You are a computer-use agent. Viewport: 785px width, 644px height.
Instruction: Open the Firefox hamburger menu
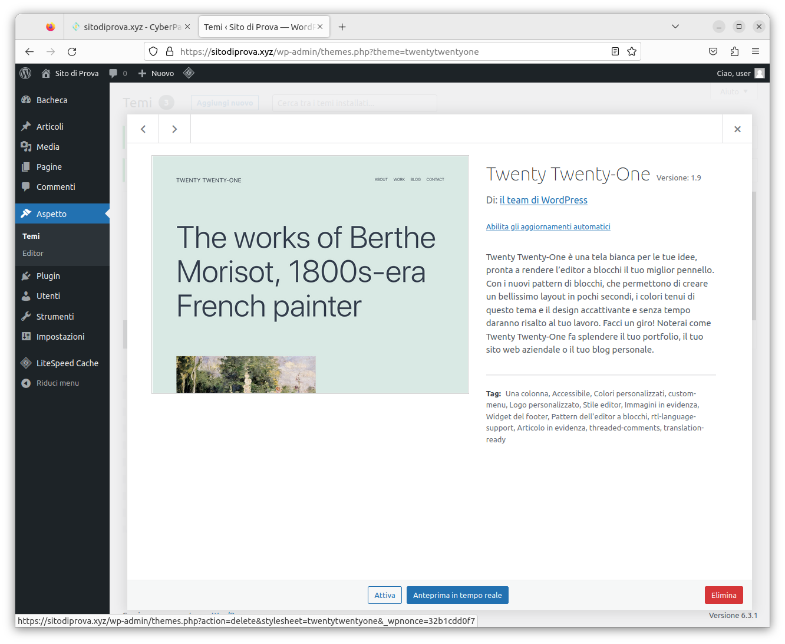coord(756,52)
